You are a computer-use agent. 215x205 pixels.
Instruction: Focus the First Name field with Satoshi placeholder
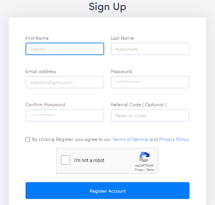(x=65, y=49)
